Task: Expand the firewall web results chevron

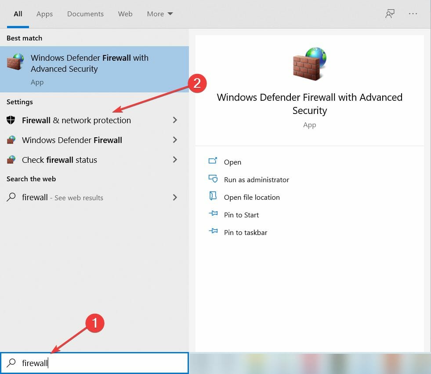Action: pos(175,197)
